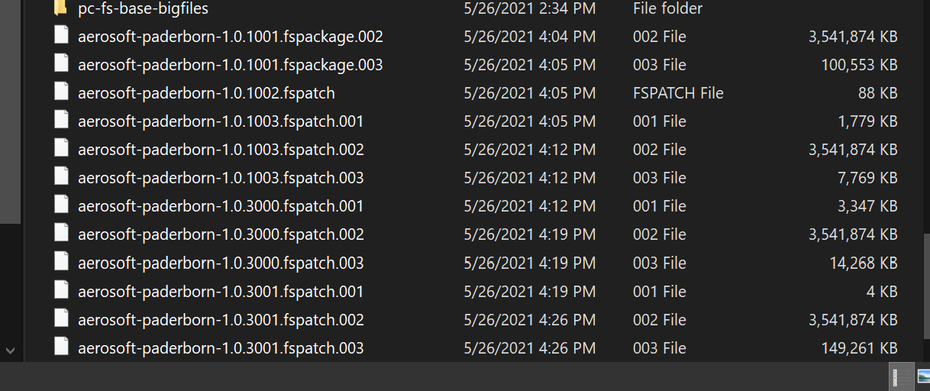
Task: Select aerosoft-paderborn-1.0.1003.fspatch.001 file name
Action: click(221, 121)
